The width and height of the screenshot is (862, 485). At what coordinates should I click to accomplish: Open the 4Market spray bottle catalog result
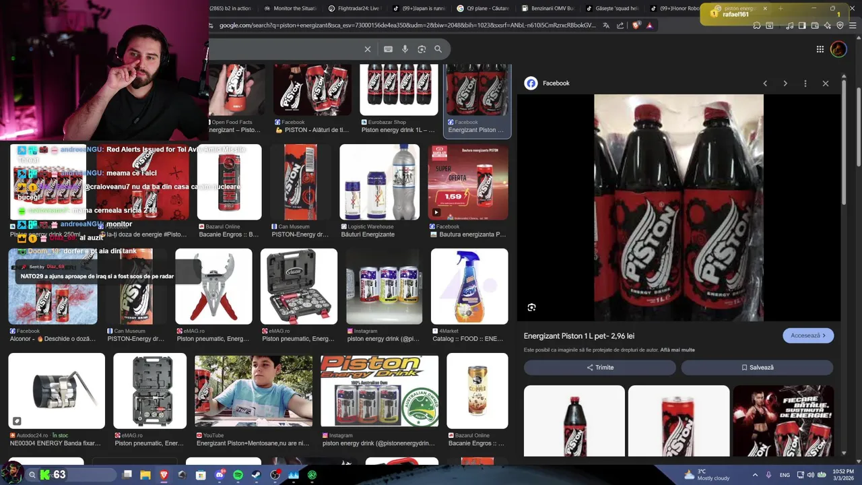click(x=469, y=295)
